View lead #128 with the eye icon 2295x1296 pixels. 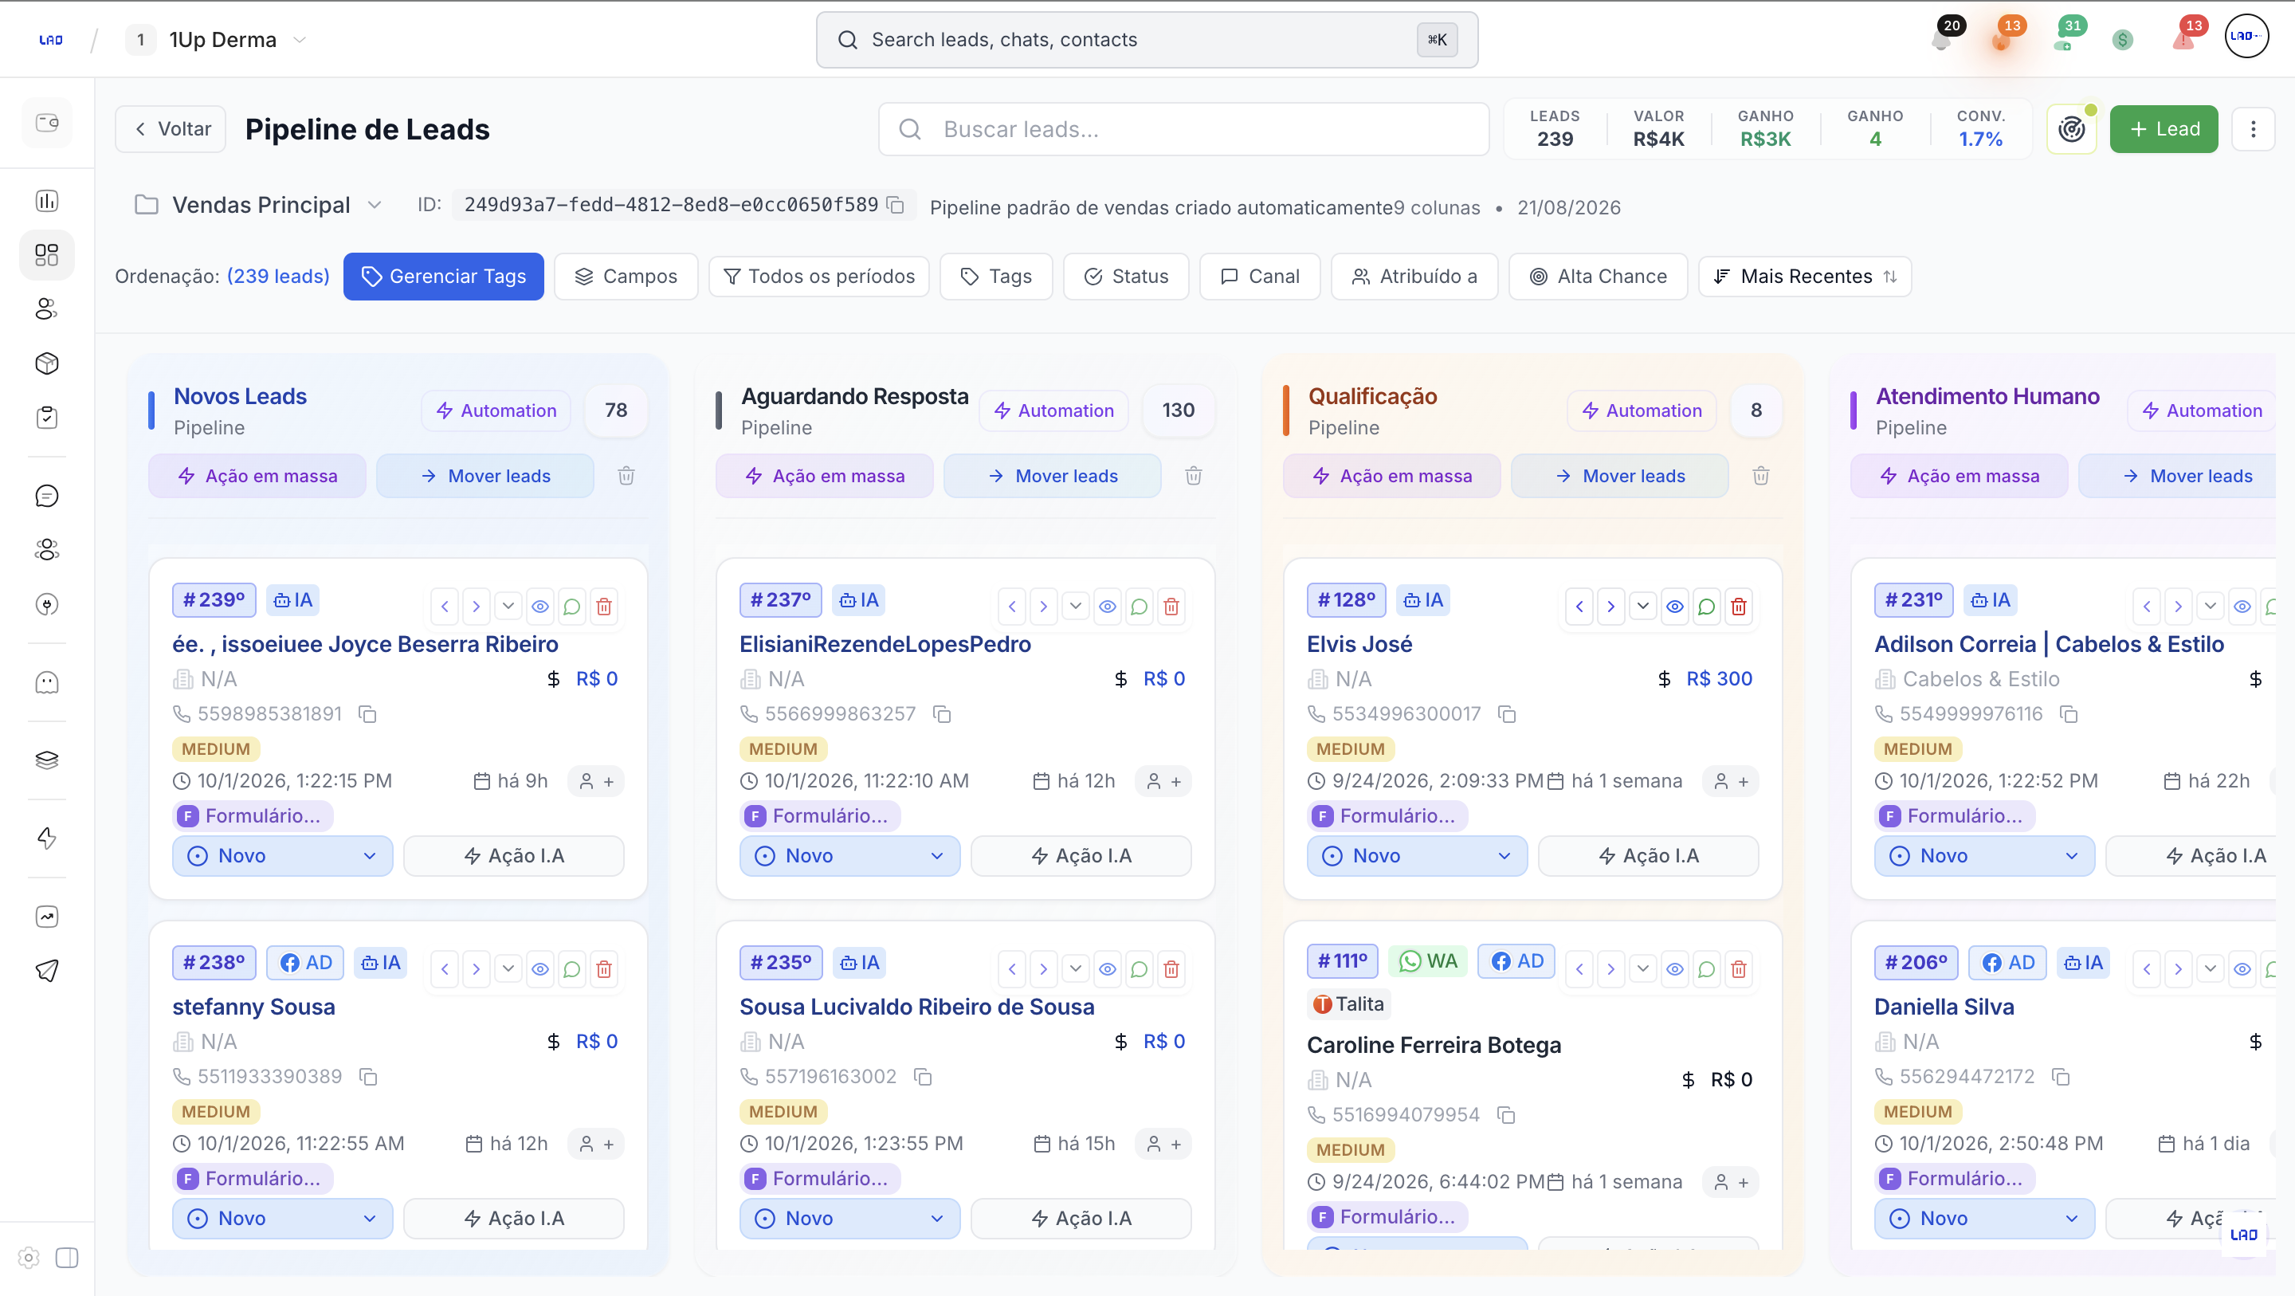(x=1675, y=607)
